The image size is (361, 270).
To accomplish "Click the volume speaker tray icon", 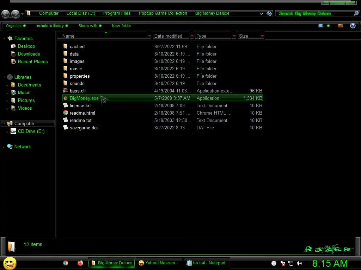I will 299,263.
